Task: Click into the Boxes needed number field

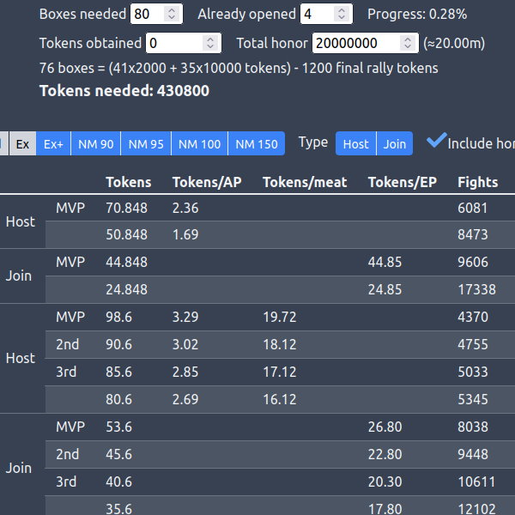Action: (x=146, y=14)
